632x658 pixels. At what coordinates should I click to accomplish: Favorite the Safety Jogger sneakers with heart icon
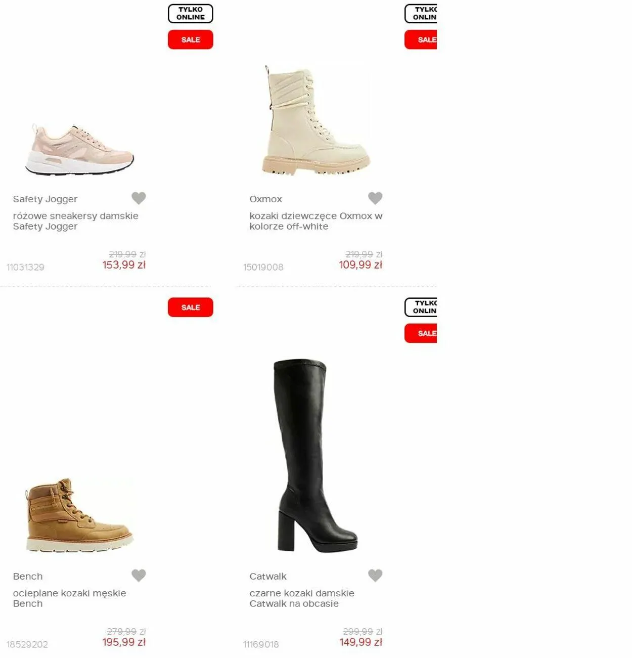coord(139,198)
